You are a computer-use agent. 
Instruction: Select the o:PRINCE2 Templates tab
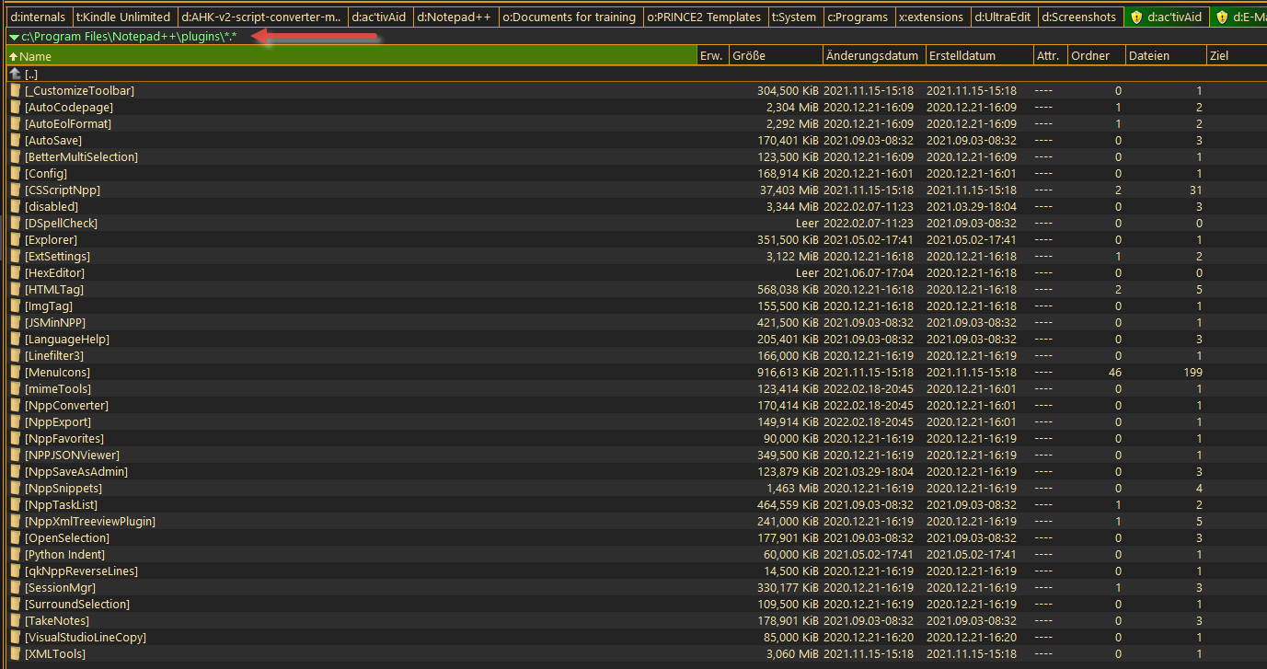click(704, 17)
